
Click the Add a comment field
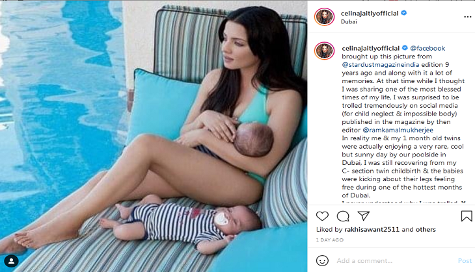point(394,260)
